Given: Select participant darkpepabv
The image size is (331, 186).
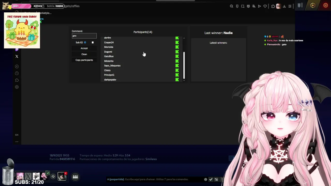Looking at the screenshot, I should coord(110,80).
